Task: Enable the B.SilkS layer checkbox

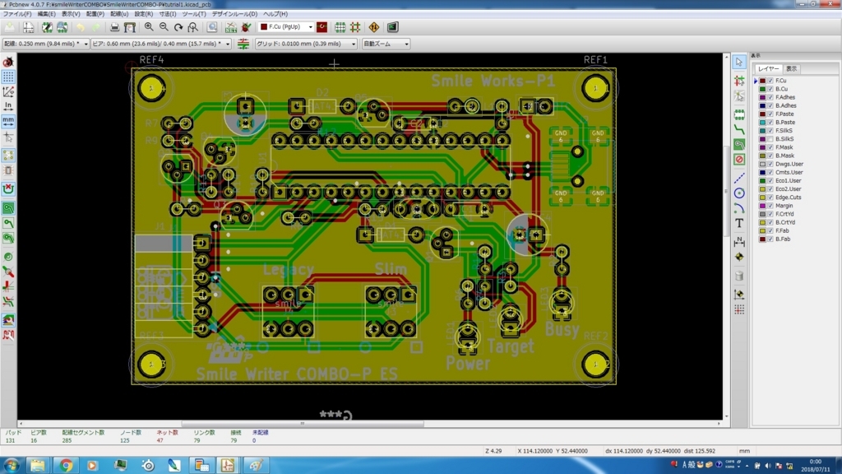Action: coord(770,139)
